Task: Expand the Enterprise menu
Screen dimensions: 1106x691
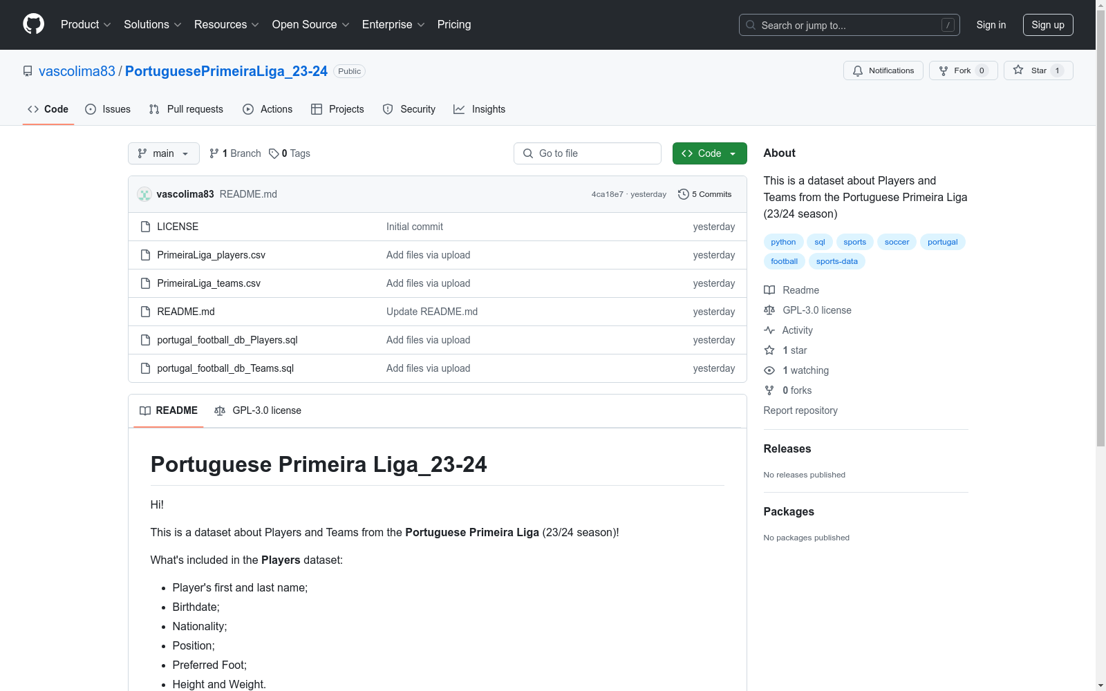Action: [x=393, y=24]
